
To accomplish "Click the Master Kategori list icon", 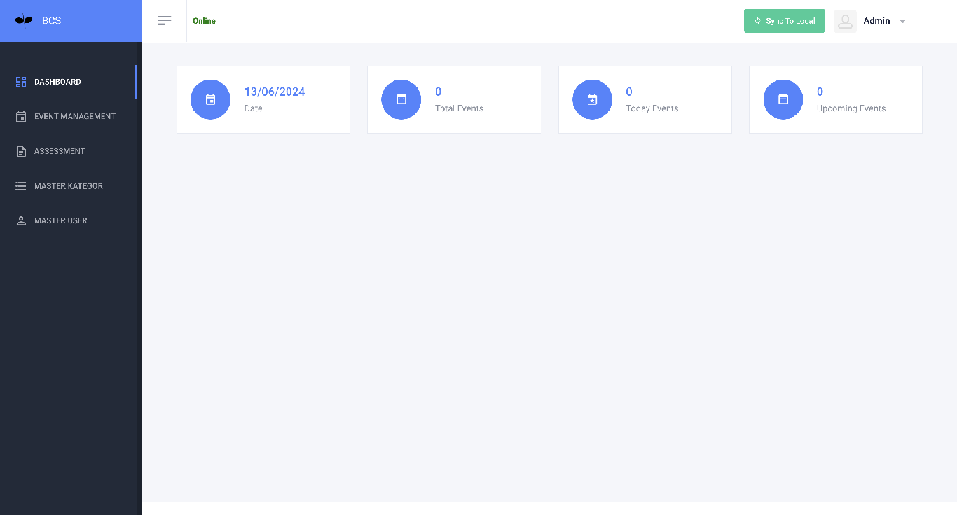I will click(21, 186).
